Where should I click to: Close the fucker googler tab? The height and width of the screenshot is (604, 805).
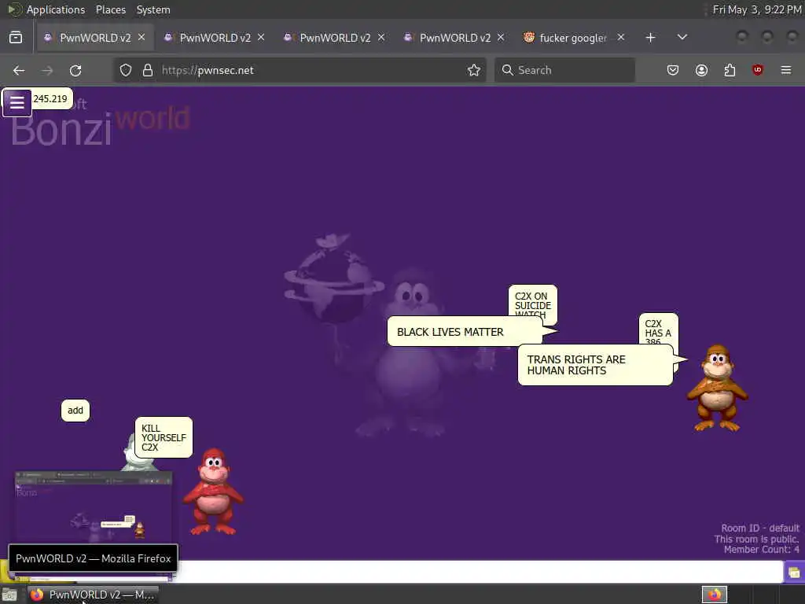(621, 38)
